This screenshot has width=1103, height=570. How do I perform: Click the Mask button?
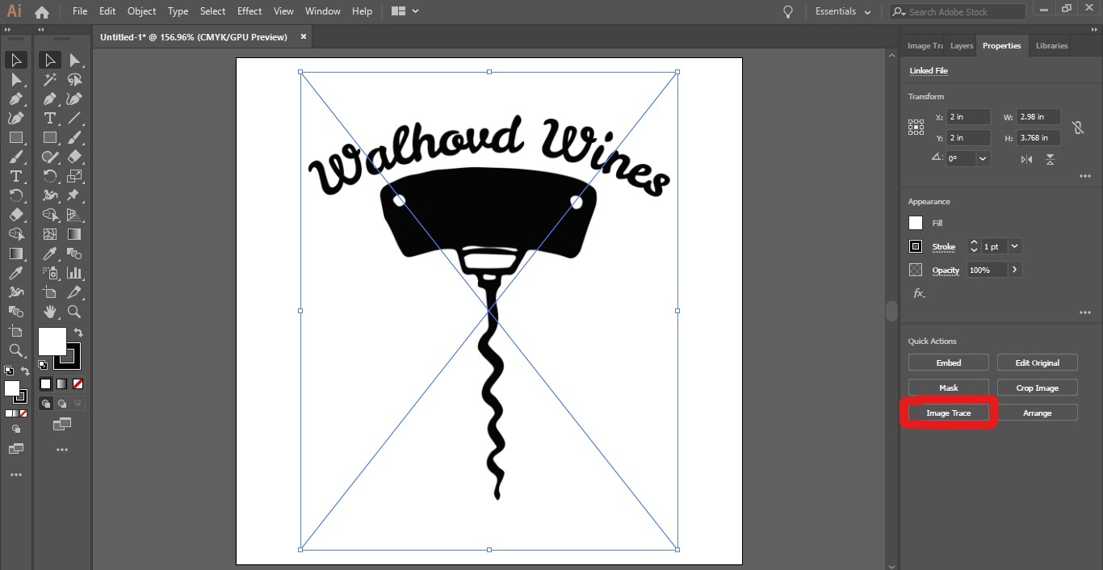pos(949,388)
